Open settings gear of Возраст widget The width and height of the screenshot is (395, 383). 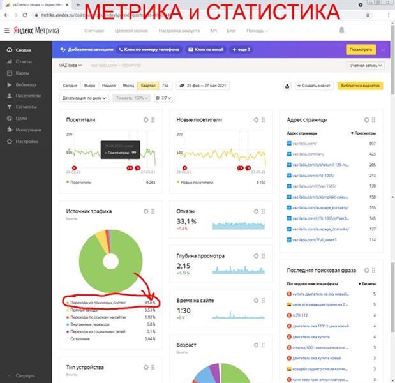tap(256, 345)
